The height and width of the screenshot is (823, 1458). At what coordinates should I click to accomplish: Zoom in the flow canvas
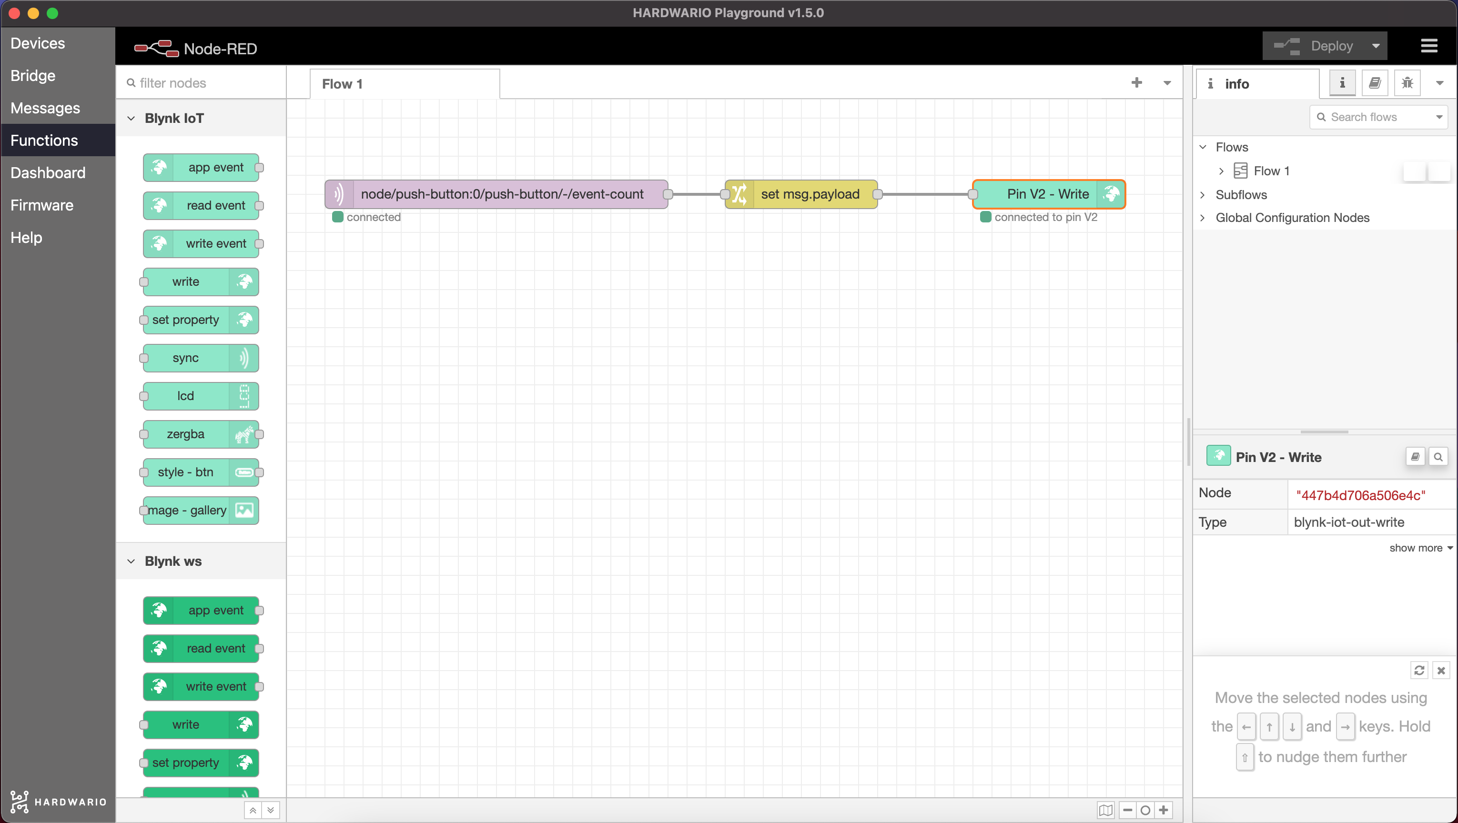click(x=1163, y=810)
